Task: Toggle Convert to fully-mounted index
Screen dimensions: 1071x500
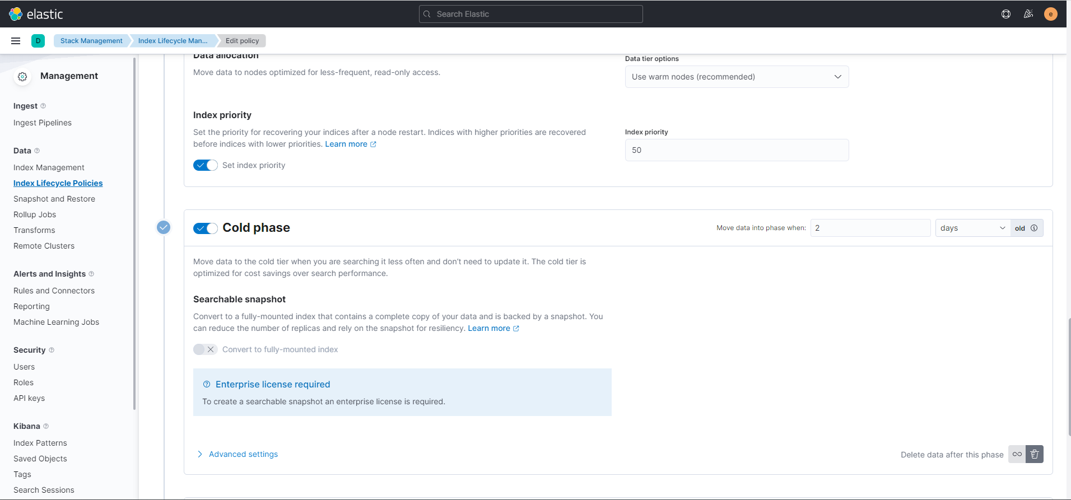Action: pyautogui.click(x=206, y=349)
